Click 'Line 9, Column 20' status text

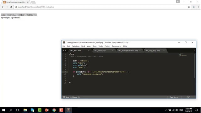point(73,97)
